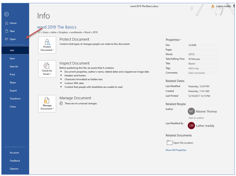The height and width of the screenshot is (176, 236).
Task: Click the file size value 14.0MB
Action: coord(192,45)
